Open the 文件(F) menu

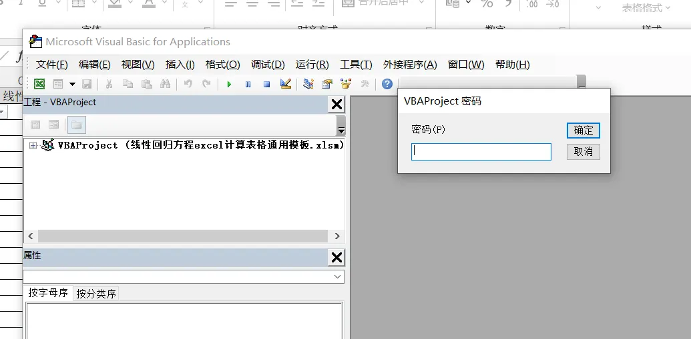(x=51, y=65)
